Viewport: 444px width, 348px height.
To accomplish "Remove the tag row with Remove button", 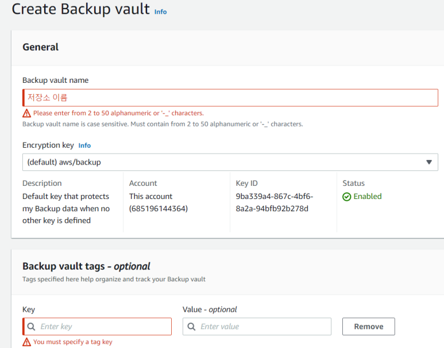I will (x=368, y=327).
